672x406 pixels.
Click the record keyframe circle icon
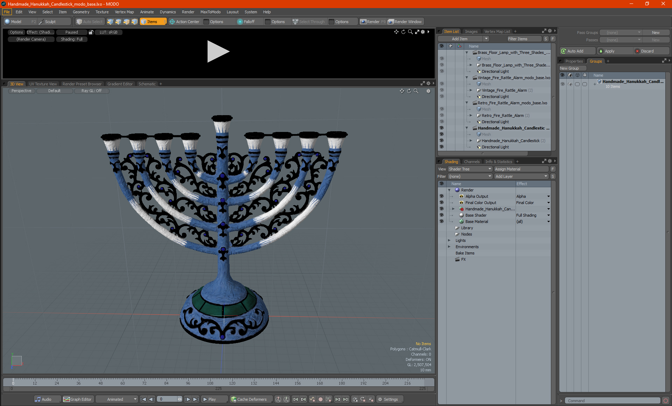click(x=321, y=399)
